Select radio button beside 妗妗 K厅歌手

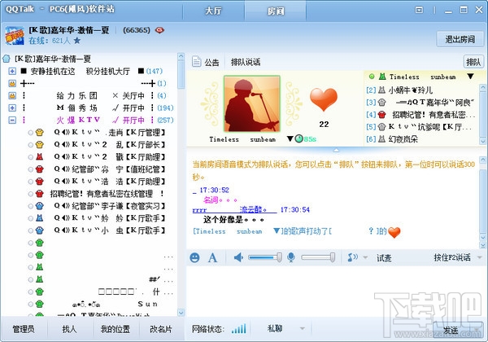(31, 218)
